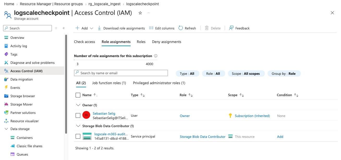Image resolution: width=341 pixels, height=160 pixels.
Task: Collapse the sidebar with double chevron
Action: [x=64, y=28]
